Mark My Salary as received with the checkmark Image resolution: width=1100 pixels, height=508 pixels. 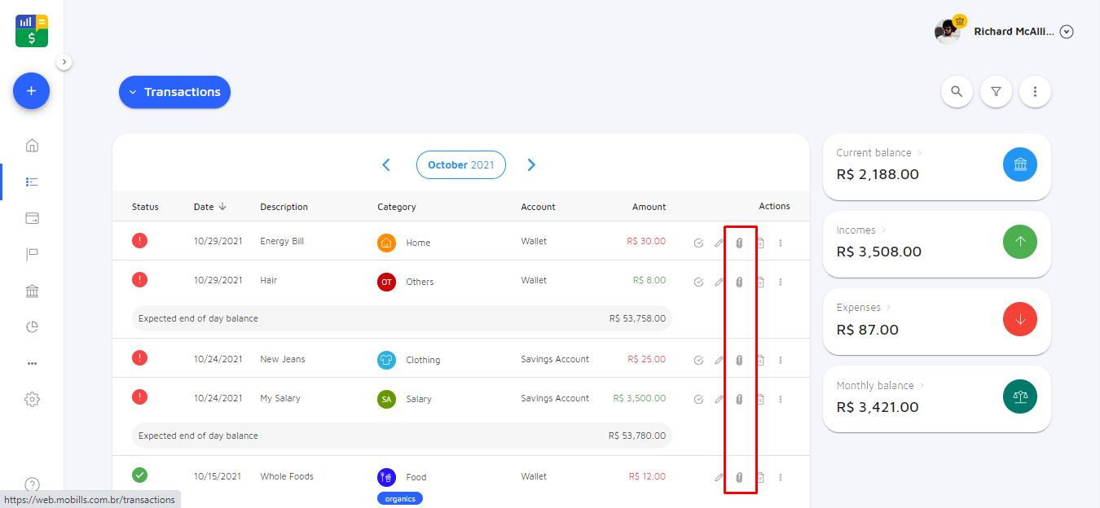[697, 398]
